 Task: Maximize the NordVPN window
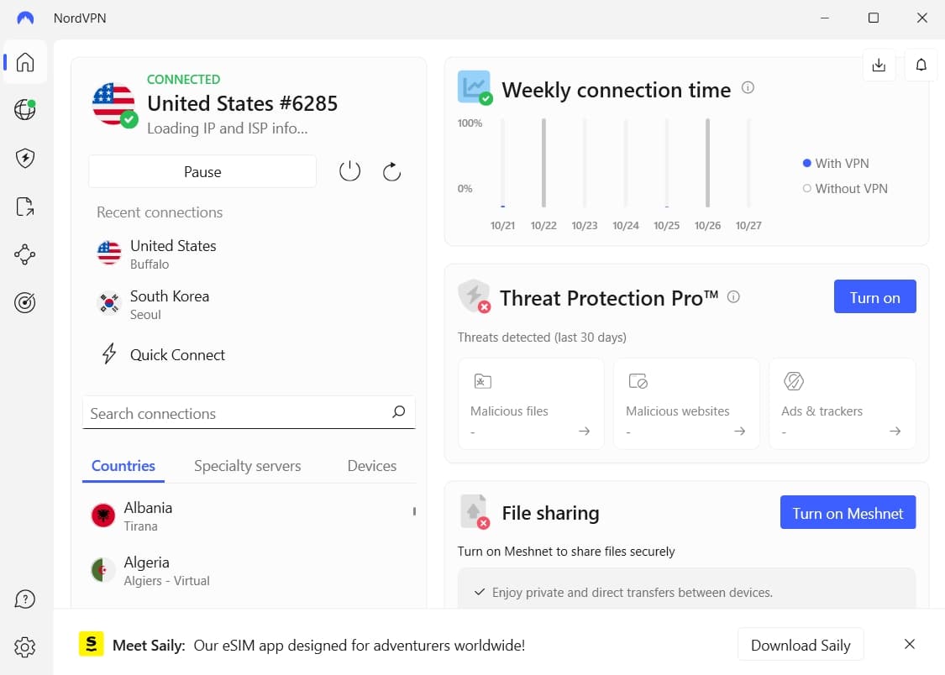[x=874, y=18]
